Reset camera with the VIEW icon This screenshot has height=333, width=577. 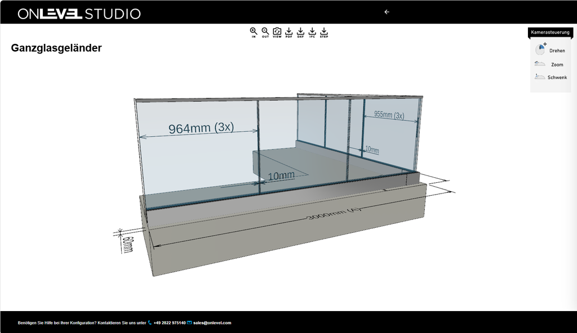(277, 33)
